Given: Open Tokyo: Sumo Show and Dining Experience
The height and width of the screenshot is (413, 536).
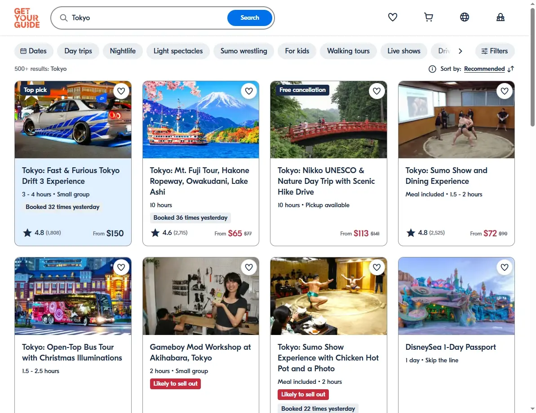Looking at the screenshot, I should (x=447, y=176).
